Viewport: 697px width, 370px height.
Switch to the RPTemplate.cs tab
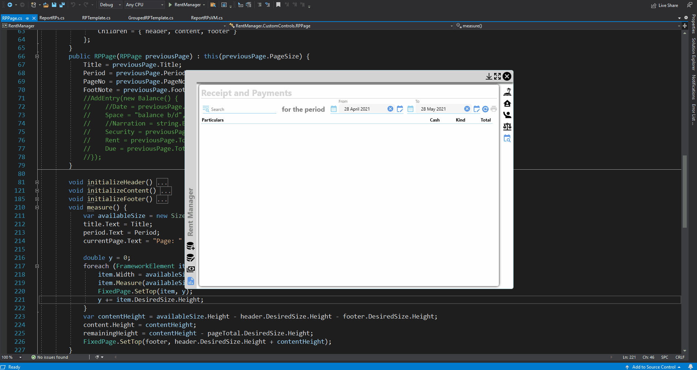pos(96,18)
